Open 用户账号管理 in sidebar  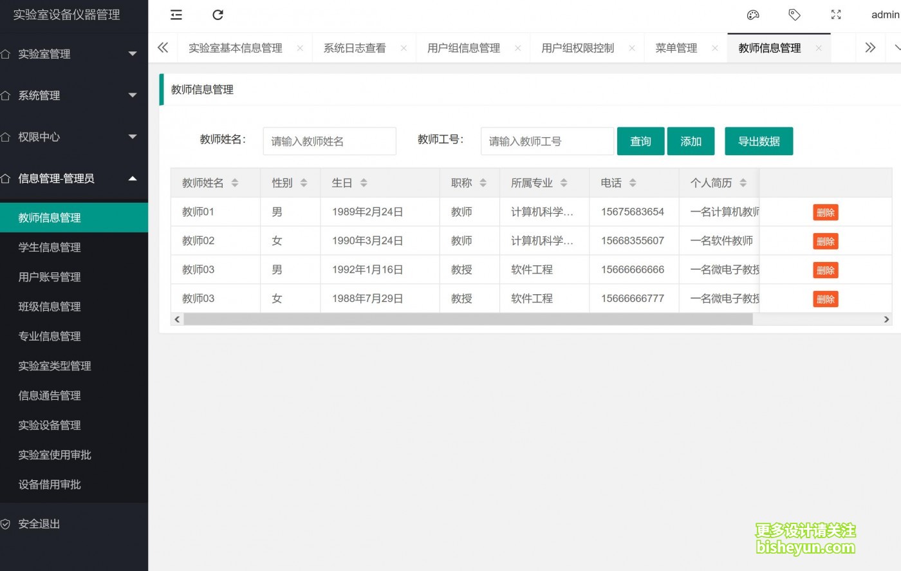(x=74, y=277)
